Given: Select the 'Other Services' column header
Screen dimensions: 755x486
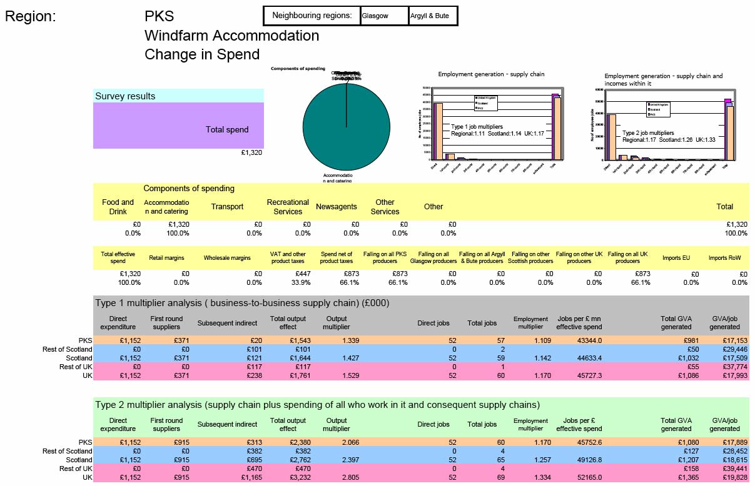Looking at the screenshot, I should click(385, 206).
